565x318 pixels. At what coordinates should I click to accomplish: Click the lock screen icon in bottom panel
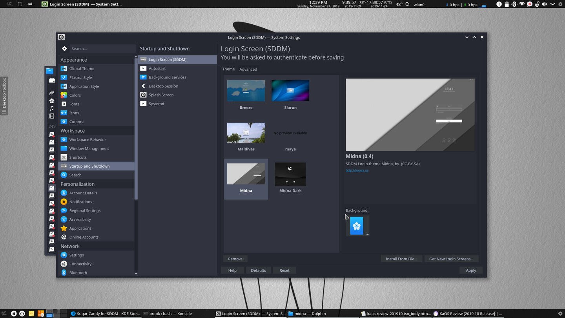click(14, 314)
